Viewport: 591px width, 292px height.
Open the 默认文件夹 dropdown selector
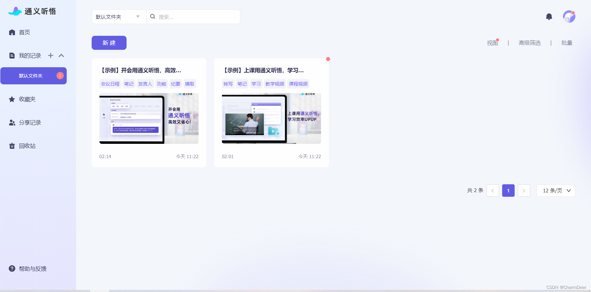pyautogui.click(x=119, y=16)
